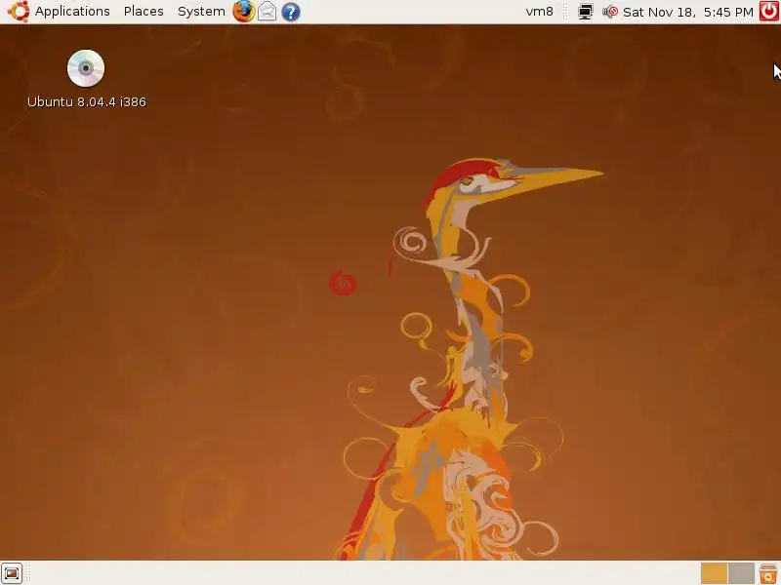
Task: Click the Ubuntu logo on Applications menu
Action: [x=19, y=12]
